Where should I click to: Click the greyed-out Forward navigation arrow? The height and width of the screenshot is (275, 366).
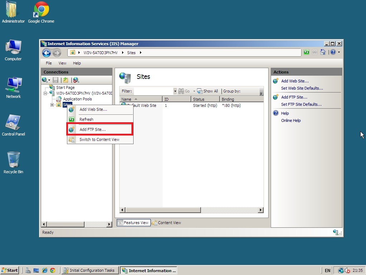57,53
